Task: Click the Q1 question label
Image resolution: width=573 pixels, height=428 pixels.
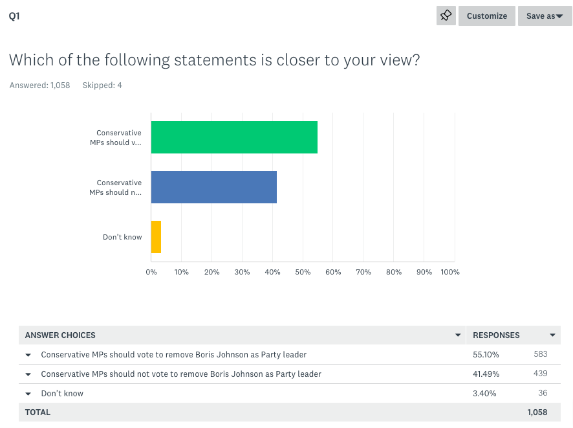Action: point(14,16)
